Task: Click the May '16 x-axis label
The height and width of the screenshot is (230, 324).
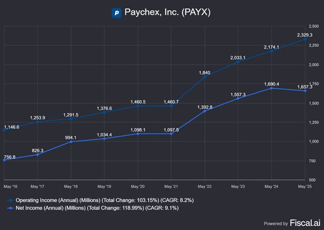Action: 10,186
